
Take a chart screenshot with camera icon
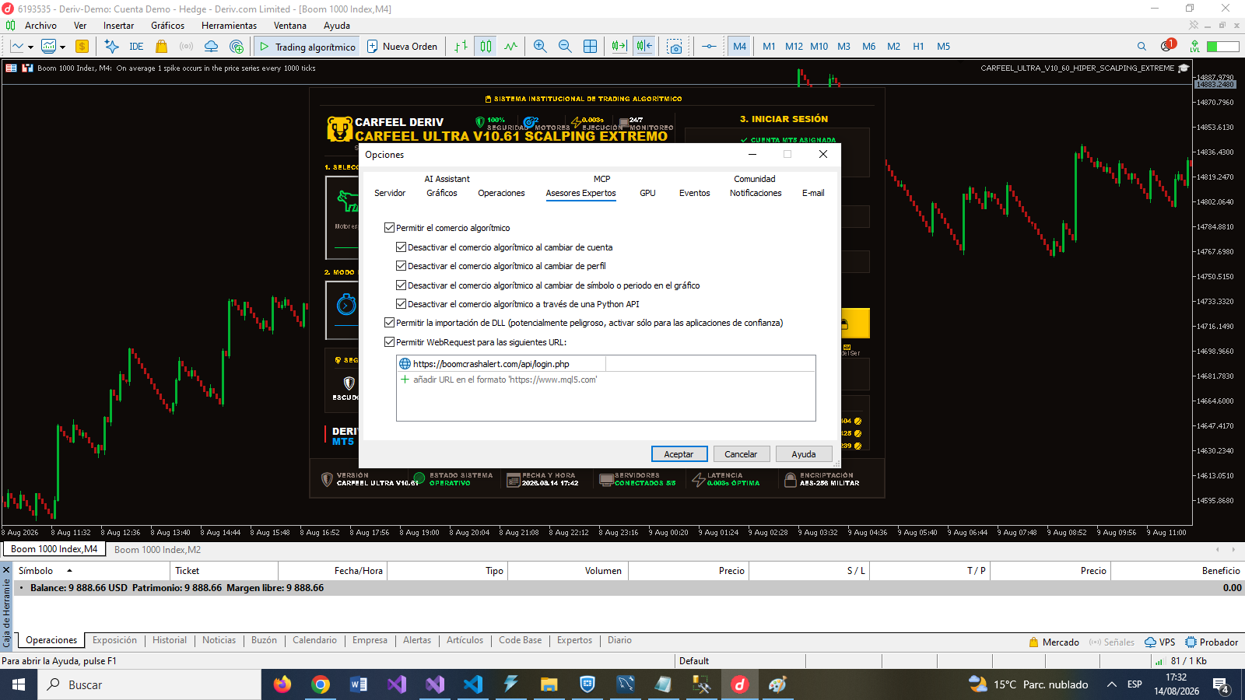tap(675, 47)
